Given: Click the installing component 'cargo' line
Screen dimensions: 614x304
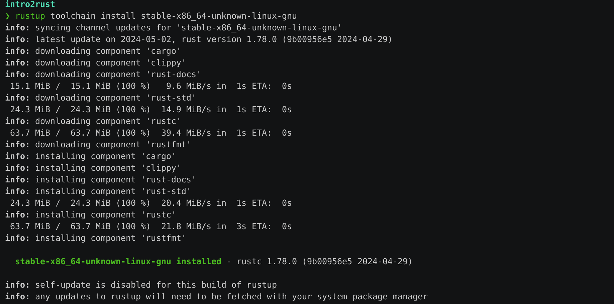Looking at the screenshot, I should tap(90, 156).
